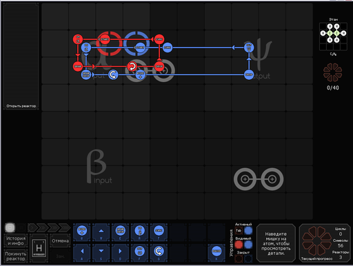This screenshot has width=353, height=266.
Task: Open the История и инфо panel
Action: click(x=16, y=241)
